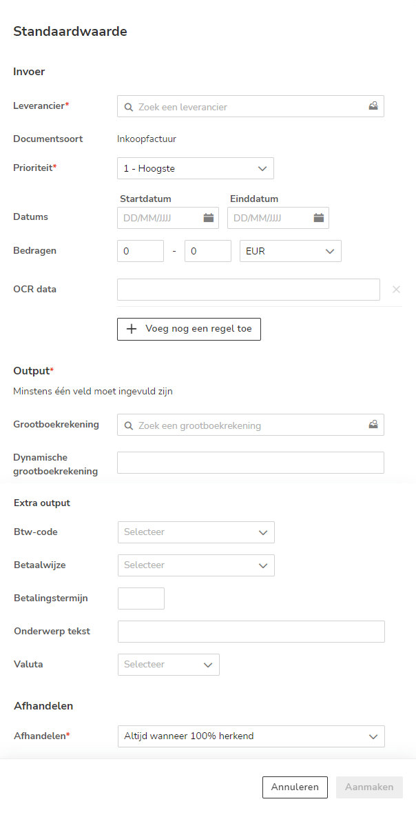Click the Aanmaken button
This screenshot has height=815, width=416.
[x=369, y=787]
